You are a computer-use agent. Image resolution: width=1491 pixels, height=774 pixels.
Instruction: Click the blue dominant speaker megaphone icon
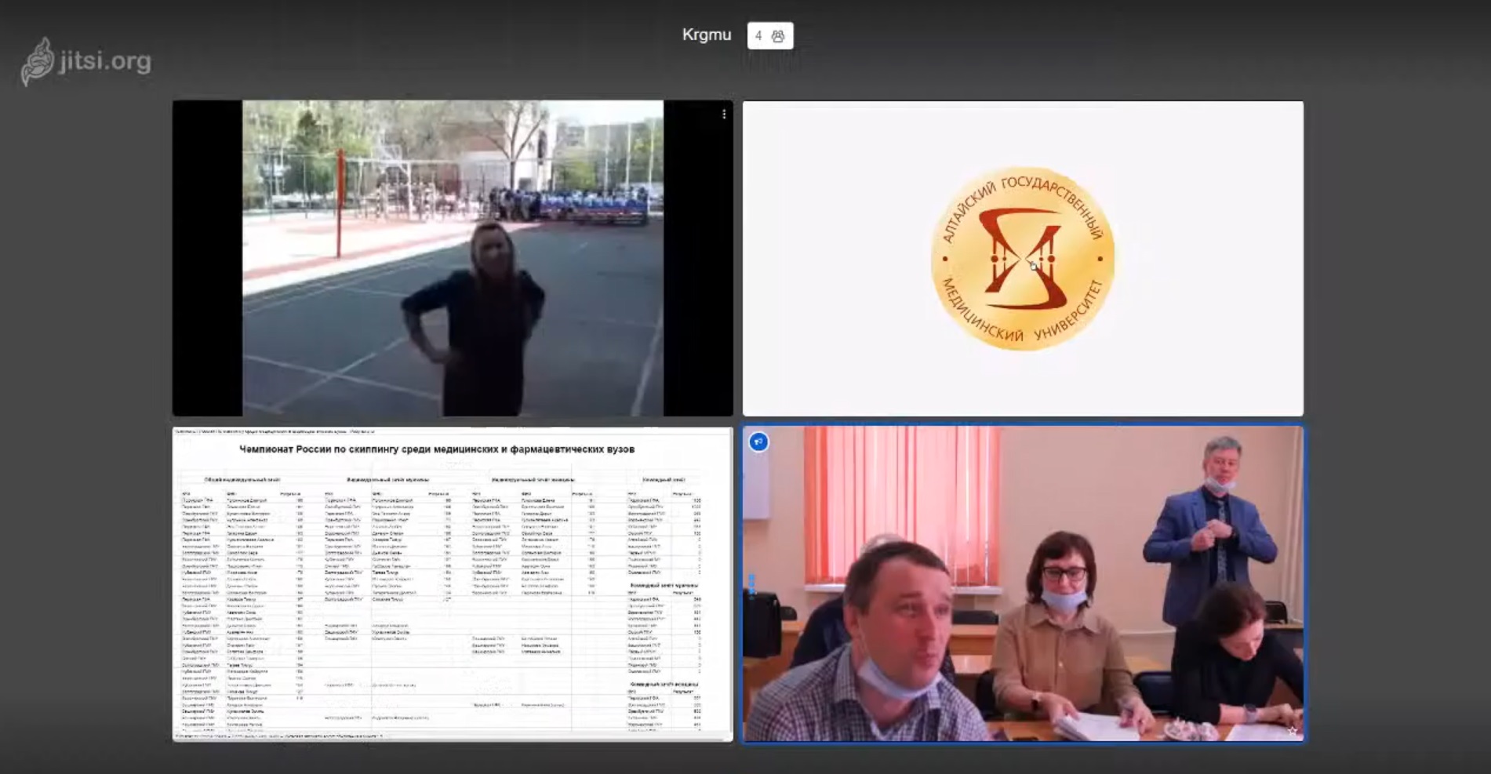[x=758, y=442]
